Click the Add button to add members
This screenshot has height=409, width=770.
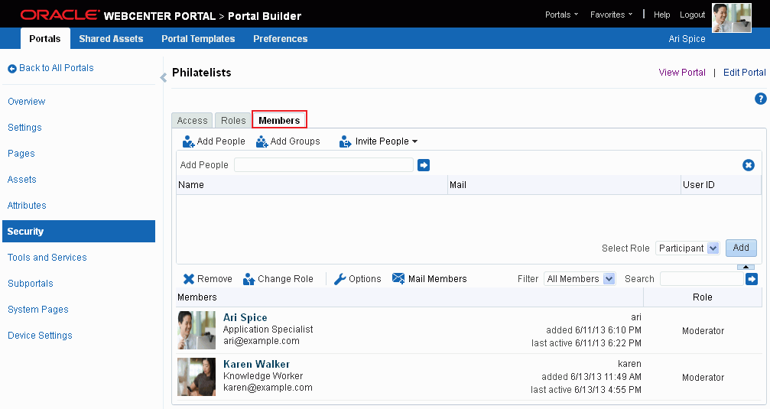tap(741, 248)
